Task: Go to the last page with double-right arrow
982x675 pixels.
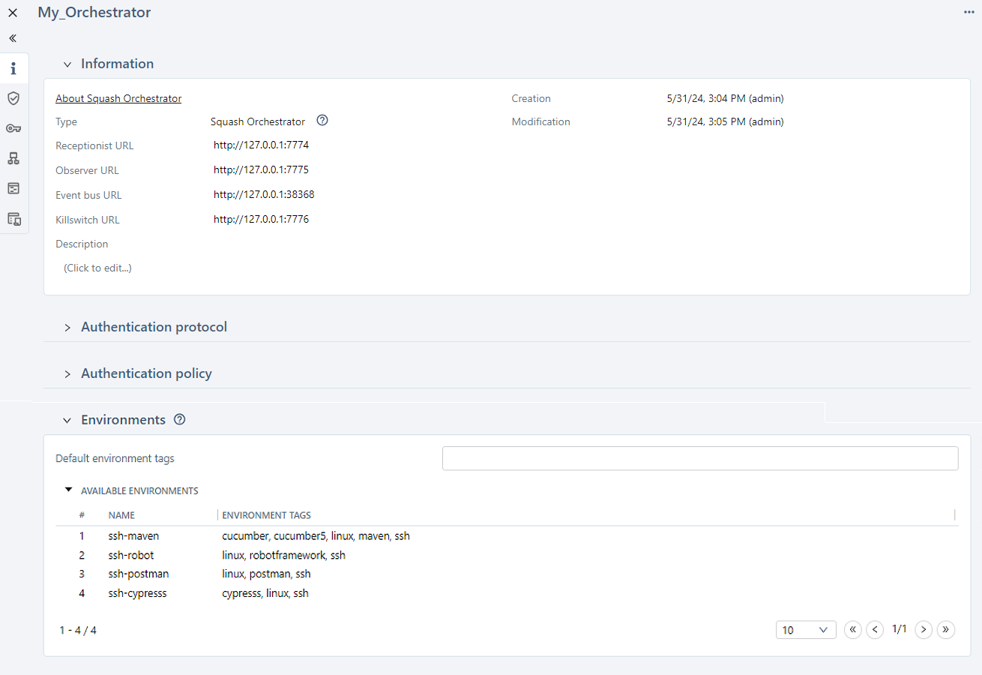Action: pos(946,629)
